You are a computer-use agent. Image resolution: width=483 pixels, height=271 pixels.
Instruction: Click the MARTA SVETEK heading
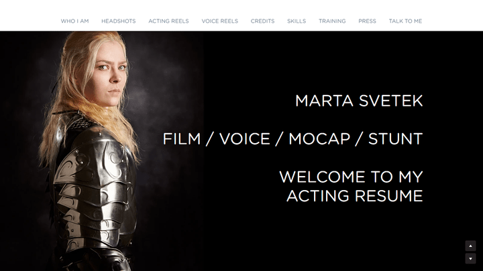coord(359,101)
